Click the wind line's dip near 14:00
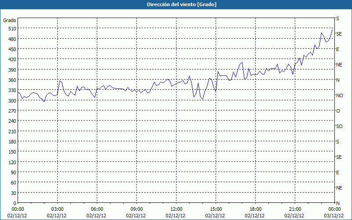 (202, 99)
